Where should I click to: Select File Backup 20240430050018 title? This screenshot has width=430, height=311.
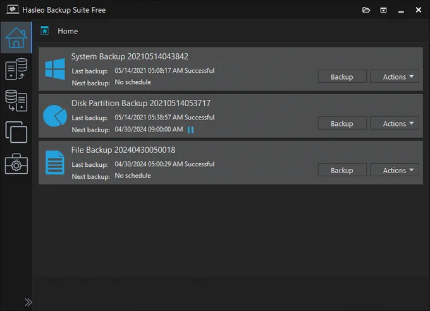(123, 150)
